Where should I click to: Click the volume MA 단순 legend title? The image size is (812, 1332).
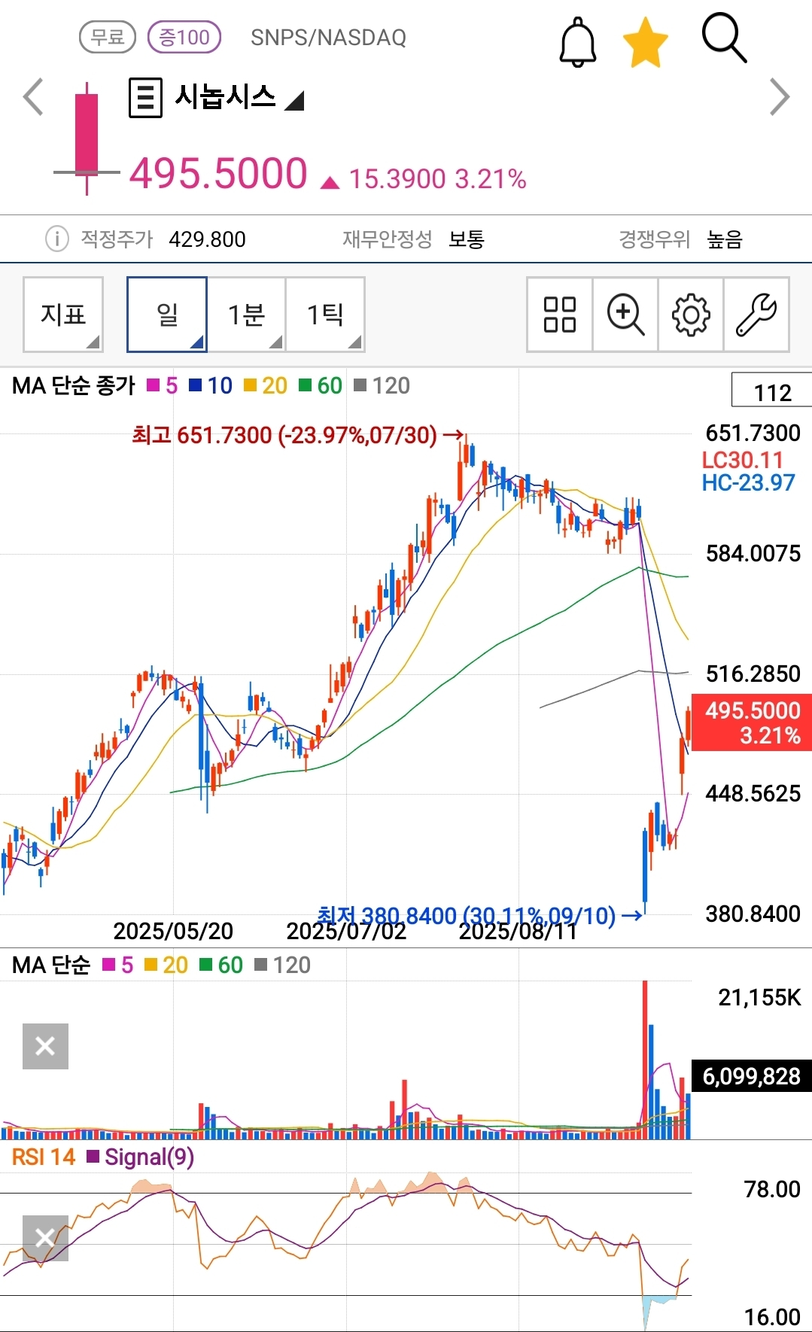[51, 965]
